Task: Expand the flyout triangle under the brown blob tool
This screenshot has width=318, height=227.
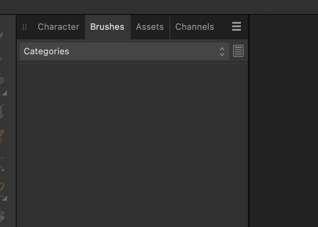Action: (x=5, y=93)
